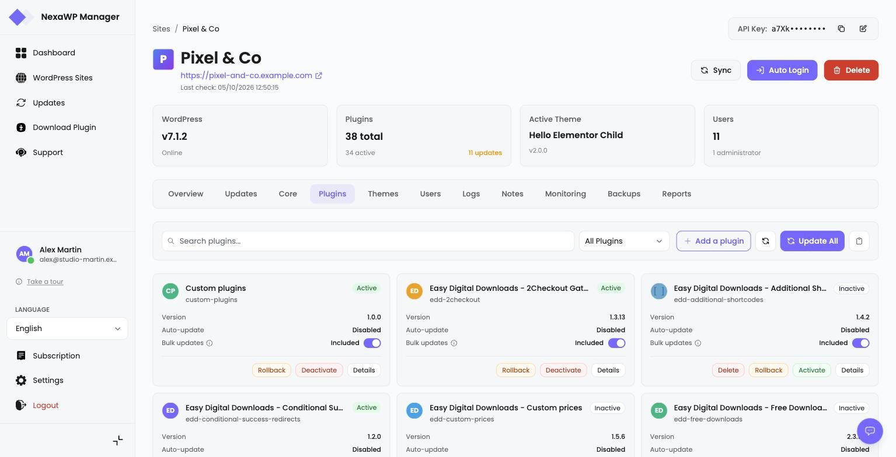896x457 pixels.
Task: Edit the API key using the pencil icon
Action: 863,29
